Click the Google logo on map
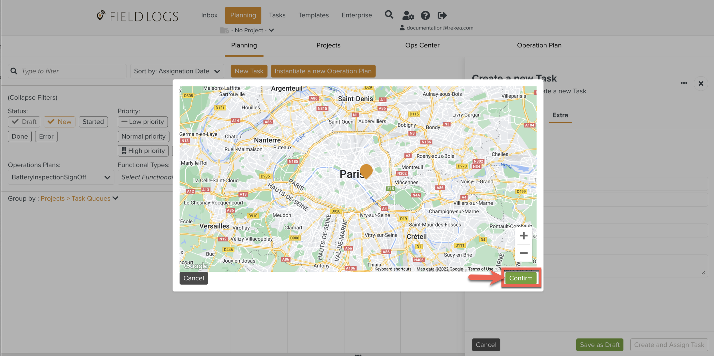Viewport: 714px width, 356px height. 196,266
